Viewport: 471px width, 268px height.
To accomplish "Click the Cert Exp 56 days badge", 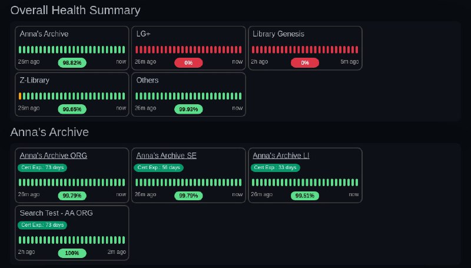I will tap(158, 168).
